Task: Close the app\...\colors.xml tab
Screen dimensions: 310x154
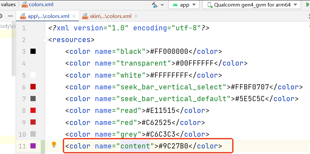Action: (74, 16)
